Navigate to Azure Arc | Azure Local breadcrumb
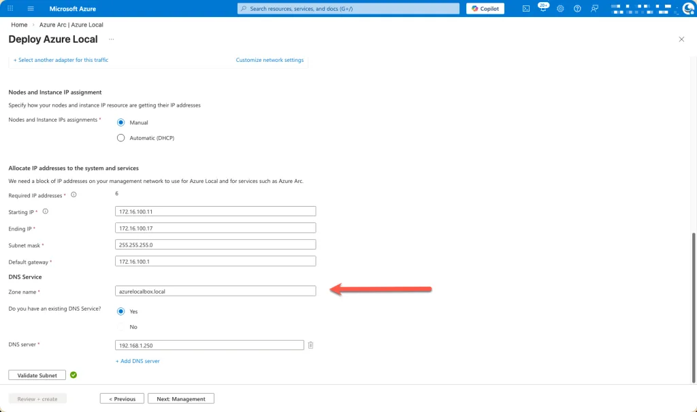Image resolution: width=697 pixels, height=412 pixels. (71, 25)
